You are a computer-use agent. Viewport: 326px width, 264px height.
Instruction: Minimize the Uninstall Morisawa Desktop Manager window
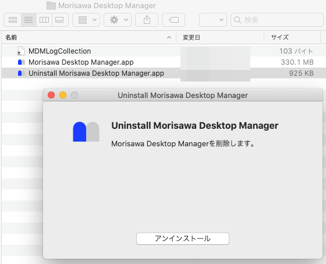(x=63, y=95)
